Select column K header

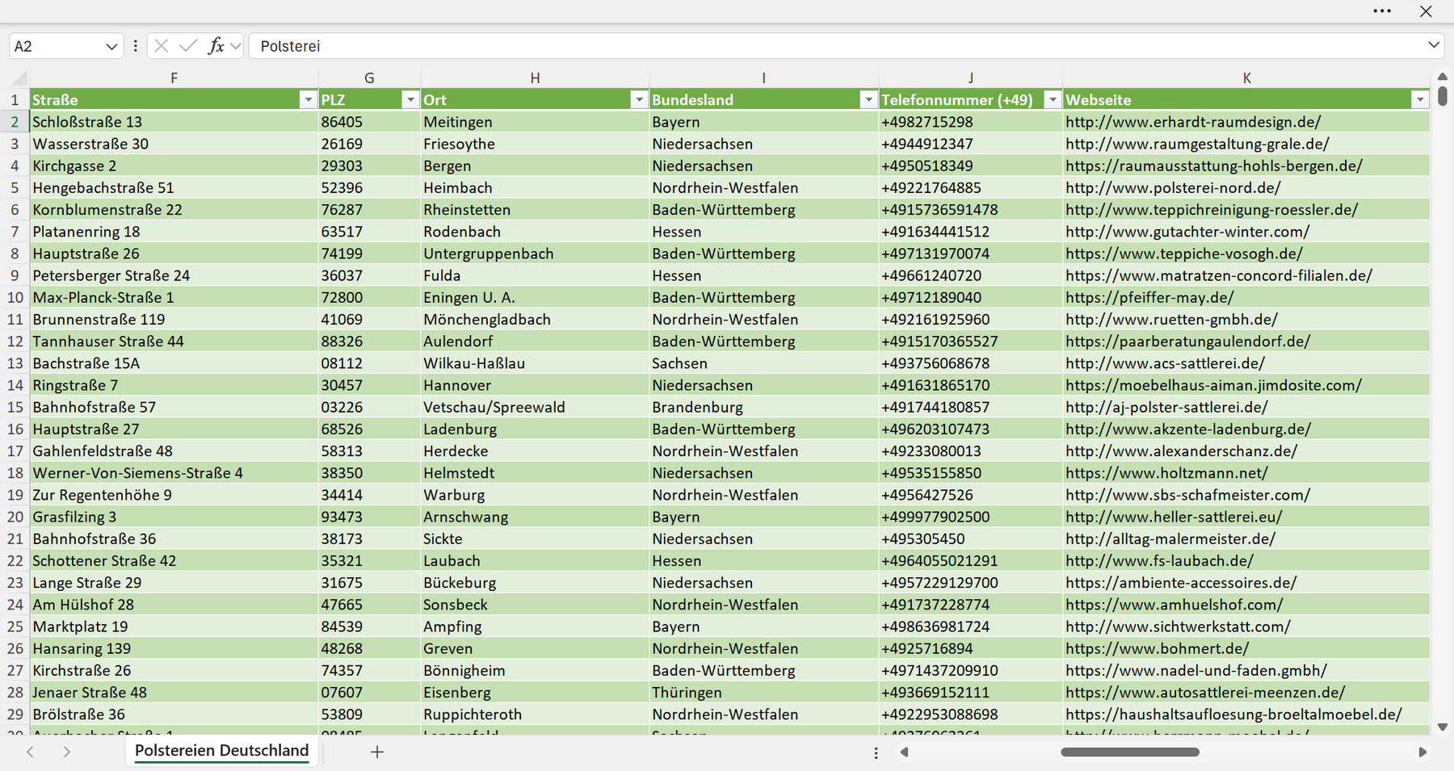pyautogui.click(x=1246, y=78)
